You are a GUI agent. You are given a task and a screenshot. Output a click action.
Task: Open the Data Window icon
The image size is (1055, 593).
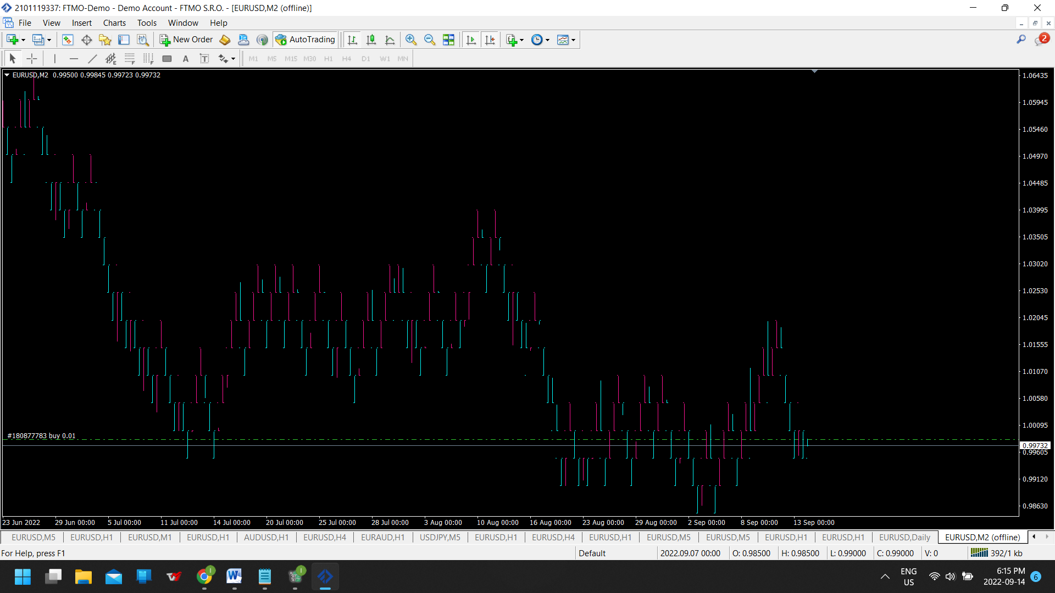pyautogui.click(x=86, y=40)
